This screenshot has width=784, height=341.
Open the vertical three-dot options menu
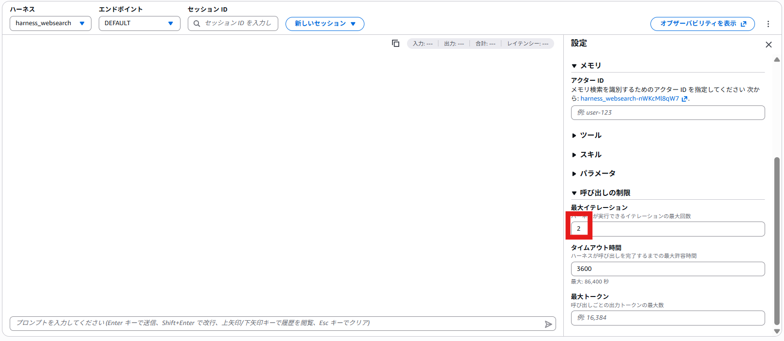coord(768,24)
